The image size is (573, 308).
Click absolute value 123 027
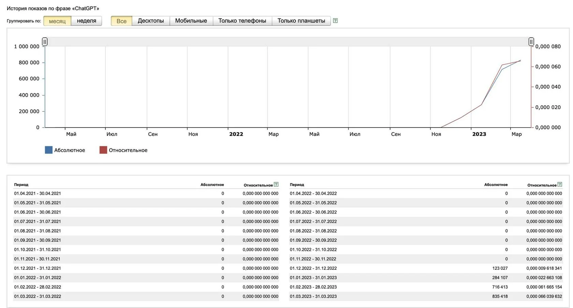[500, 268]
